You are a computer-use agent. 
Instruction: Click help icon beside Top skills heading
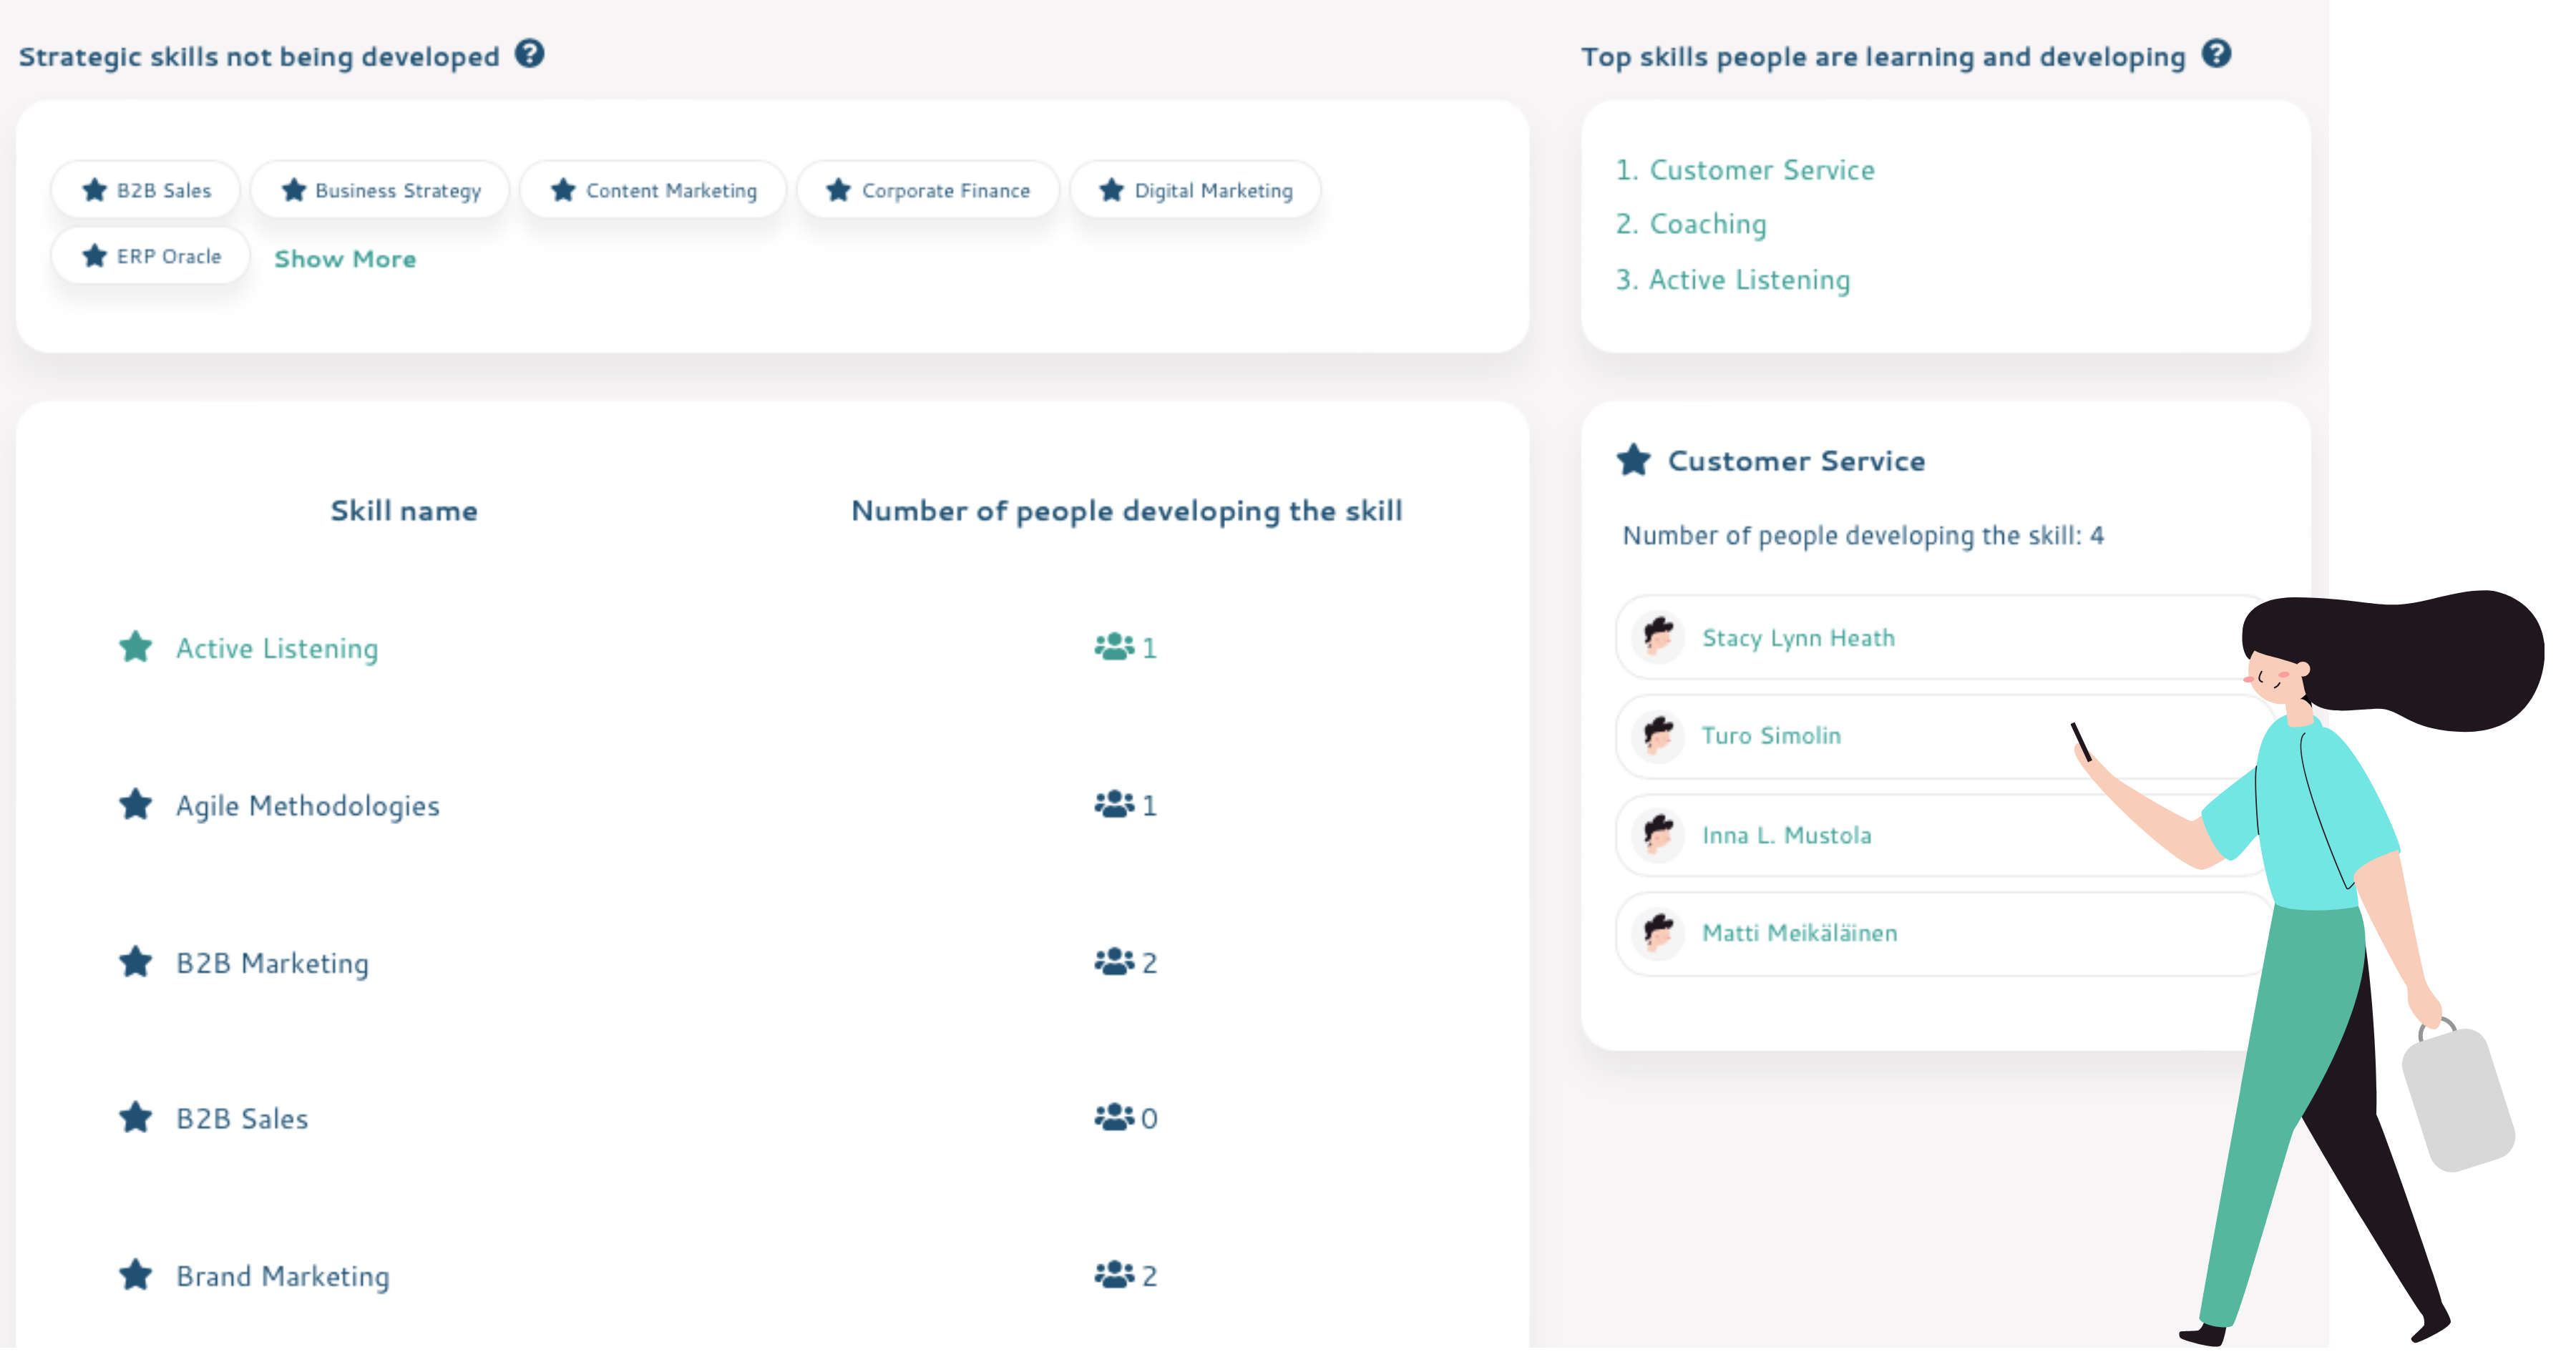pos(2216,54)
